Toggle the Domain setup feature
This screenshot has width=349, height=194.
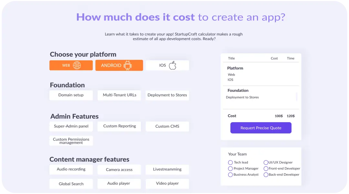tap(71, 95)
